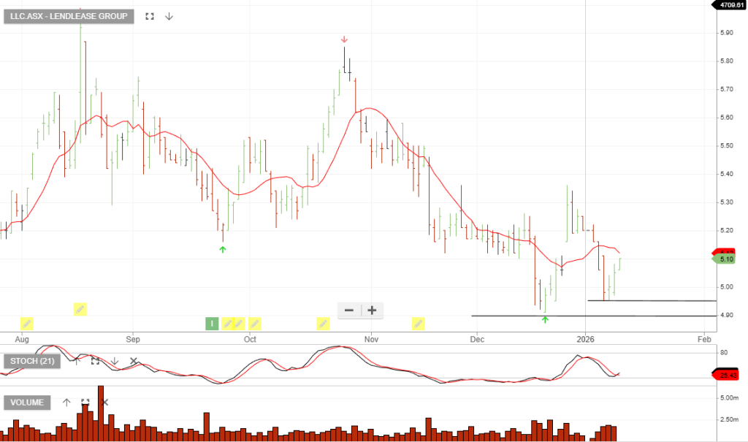Open the green 'I' event marker
This screenshot has width=748, height=442.
coord(212,323)
